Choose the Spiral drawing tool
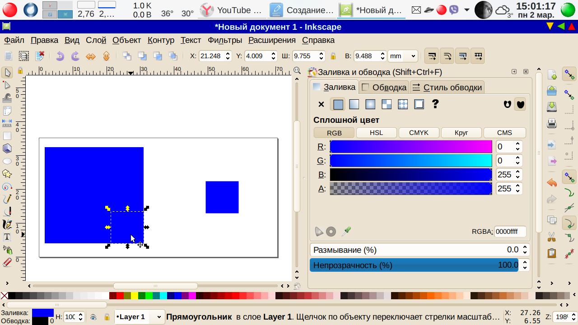 click(x=7, y=186)
